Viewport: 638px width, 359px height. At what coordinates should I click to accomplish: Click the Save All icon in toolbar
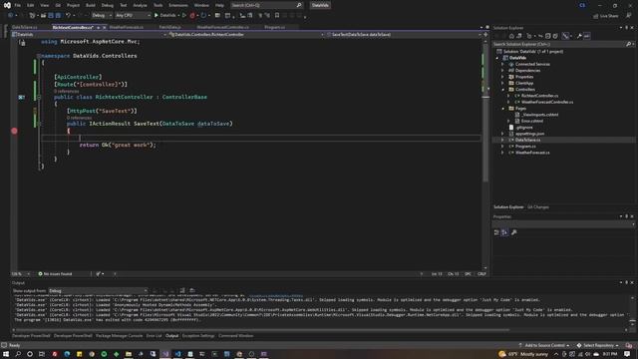click(58, 16)
